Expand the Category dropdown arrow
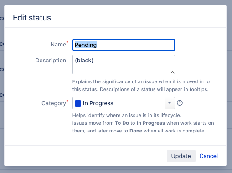Image resolution: width=232 pixels, height=173 pixels. click(170, 103)
